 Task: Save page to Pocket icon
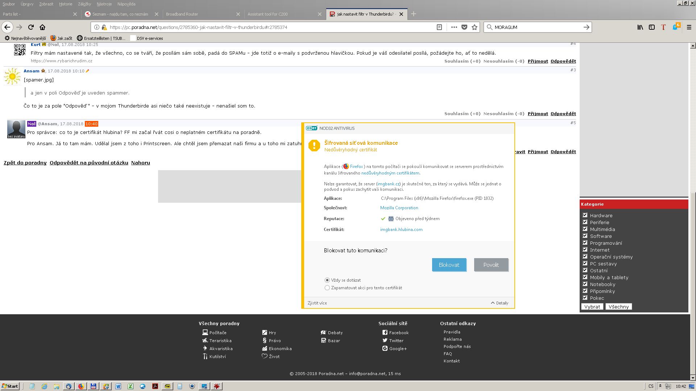point(464,27)
